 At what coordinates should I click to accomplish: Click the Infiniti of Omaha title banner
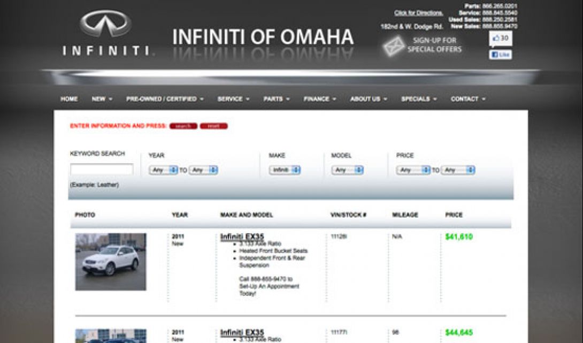pos(263,37)
